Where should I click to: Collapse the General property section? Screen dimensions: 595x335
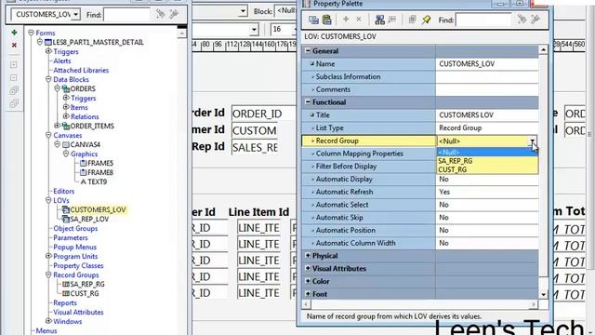point(308,50)
